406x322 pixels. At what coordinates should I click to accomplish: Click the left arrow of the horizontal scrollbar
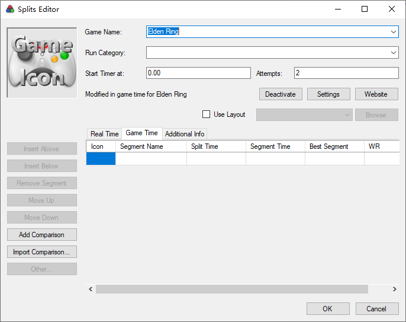click(x=91, y=289)
